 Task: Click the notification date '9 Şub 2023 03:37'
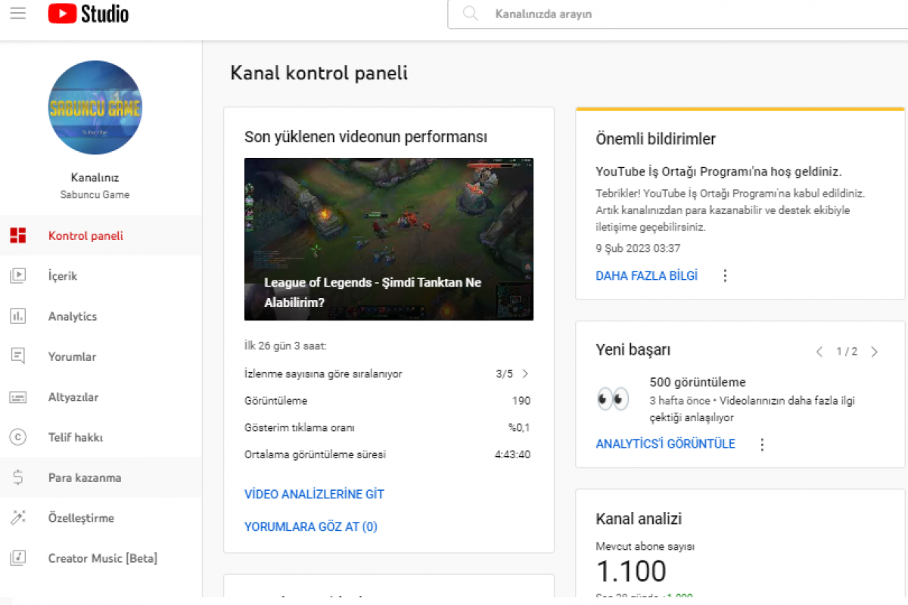coord(638,248)
